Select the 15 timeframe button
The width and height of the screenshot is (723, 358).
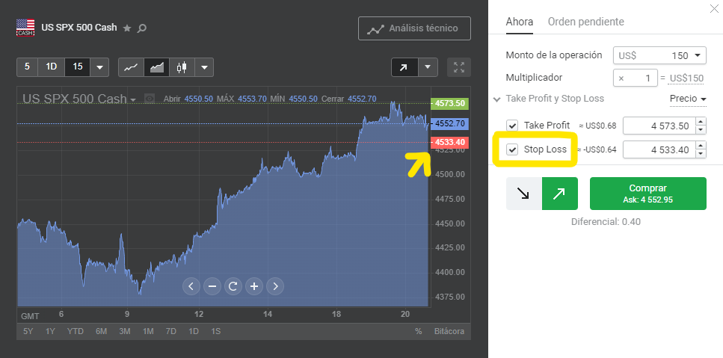tap(78, 67)
